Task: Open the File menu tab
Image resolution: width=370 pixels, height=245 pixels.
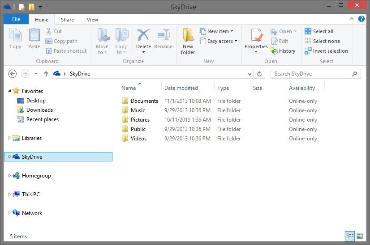Action: click(16, 19)
